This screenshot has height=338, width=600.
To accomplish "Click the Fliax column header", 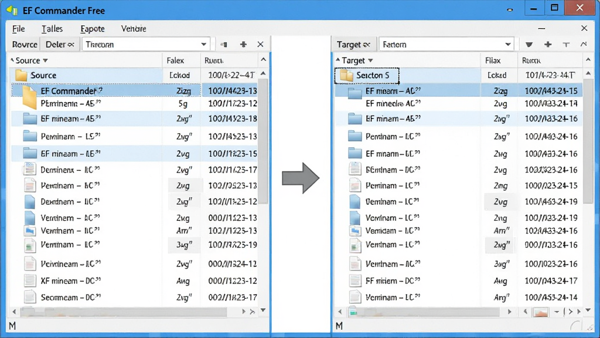I will tap(499, 60).
